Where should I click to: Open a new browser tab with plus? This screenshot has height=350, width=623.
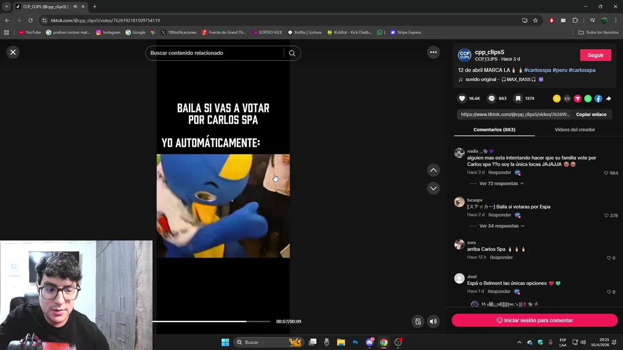94,6
